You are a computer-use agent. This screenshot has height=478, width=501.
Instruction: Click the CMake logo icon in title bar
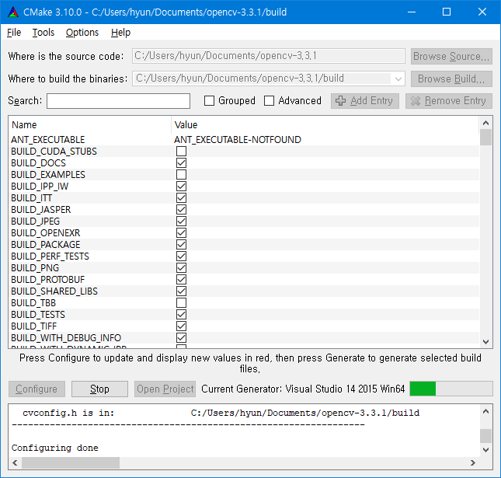tap(13, 12)
